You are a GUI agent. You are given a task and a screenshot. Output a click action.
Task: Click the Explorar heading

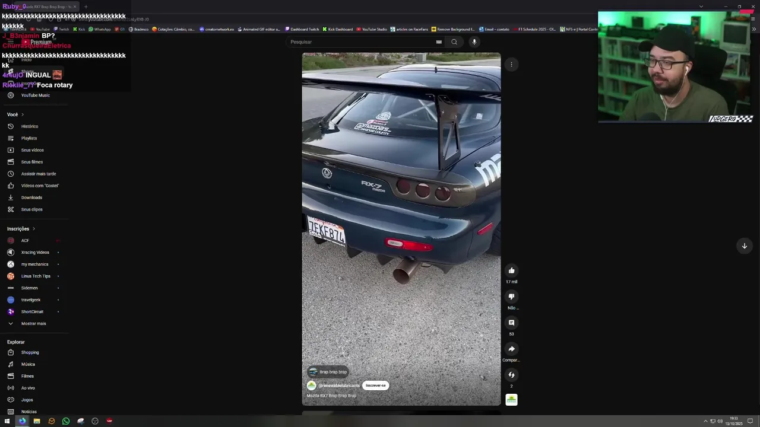(x=16, y=342)
